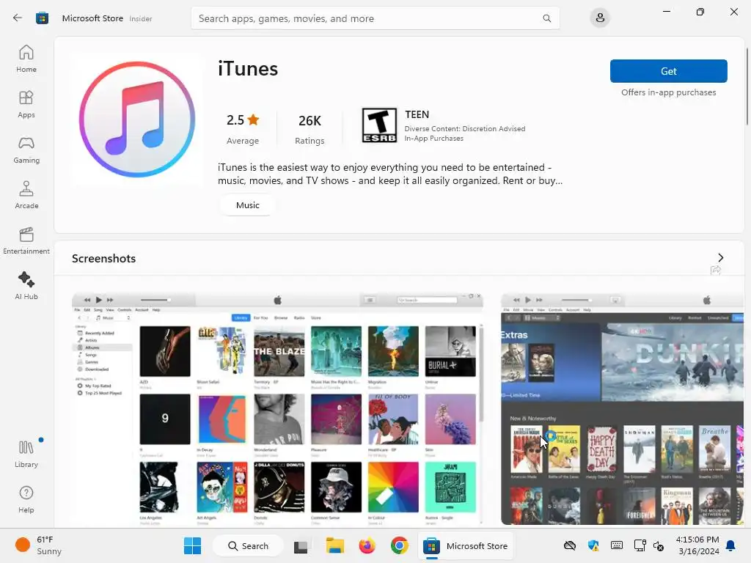751x563 pixels.
Task: Open Home in the sidebar
Action: [26, 59]
